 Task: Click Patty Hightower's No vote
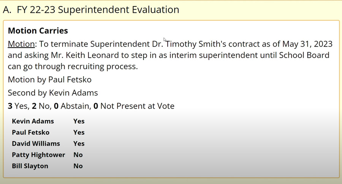pos(78,155)
